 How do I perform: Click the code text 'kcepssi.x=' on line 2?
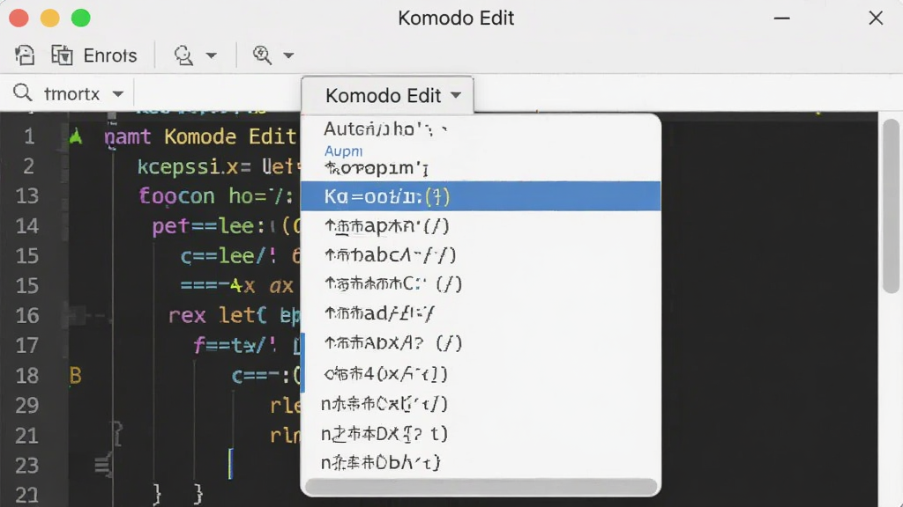click(x=194, y=166)
